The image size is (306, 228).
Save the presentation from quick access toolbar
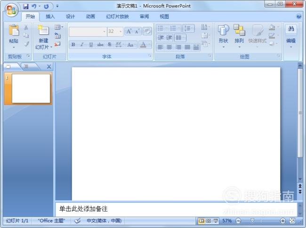[x=26, y=7]
